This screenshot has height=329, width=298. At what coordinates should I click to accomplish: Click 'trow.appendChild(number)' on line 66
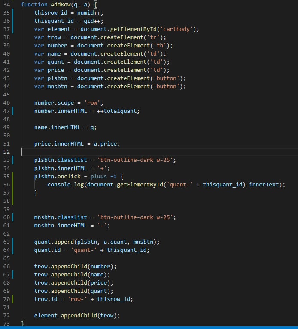pyautogui.click(x=74, y=267)
